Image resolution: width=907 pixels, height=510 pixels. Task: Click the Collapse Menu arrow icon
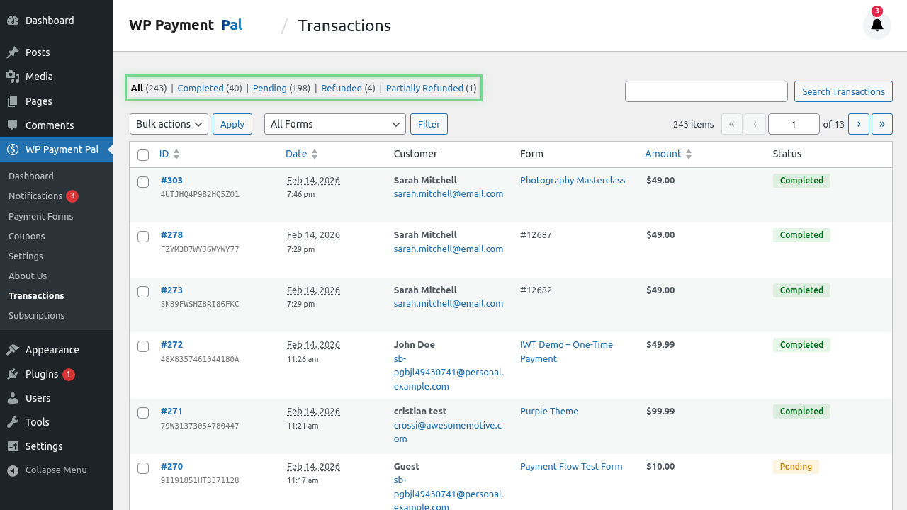point(13,470)
